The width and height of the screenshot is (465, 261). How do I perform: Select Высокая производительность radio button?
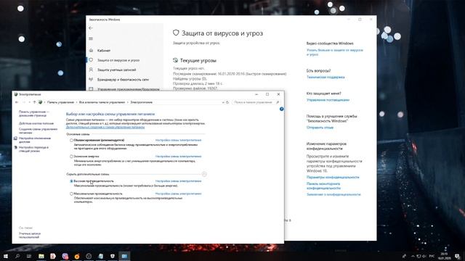point(71,181)
